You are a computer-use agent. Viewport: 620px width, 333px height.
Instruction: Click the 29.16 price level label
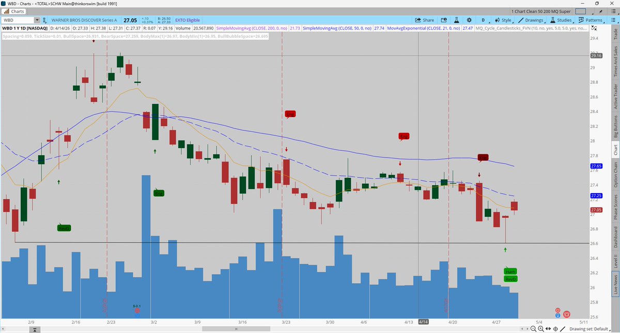[596, 56]
